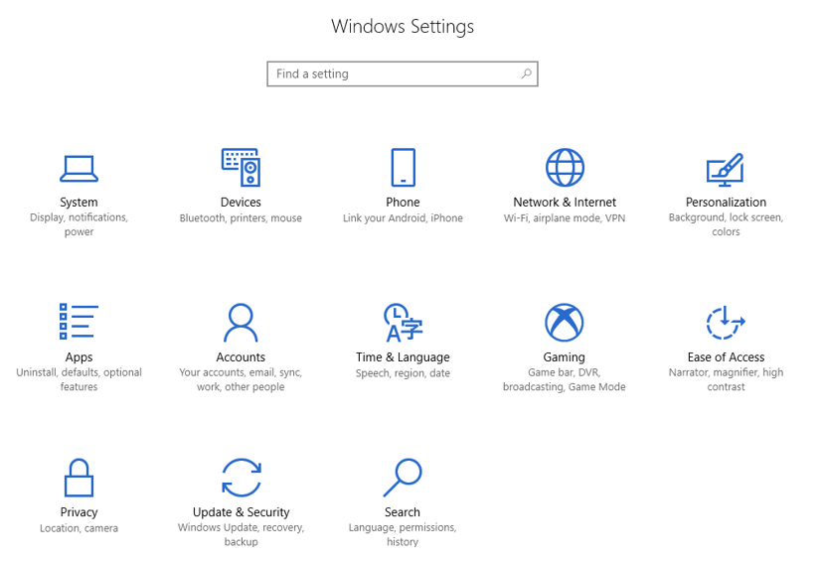Open the Network & Internet globe icon
The image size is (819, 562).
pyautogui.click(x=565, y=168)
